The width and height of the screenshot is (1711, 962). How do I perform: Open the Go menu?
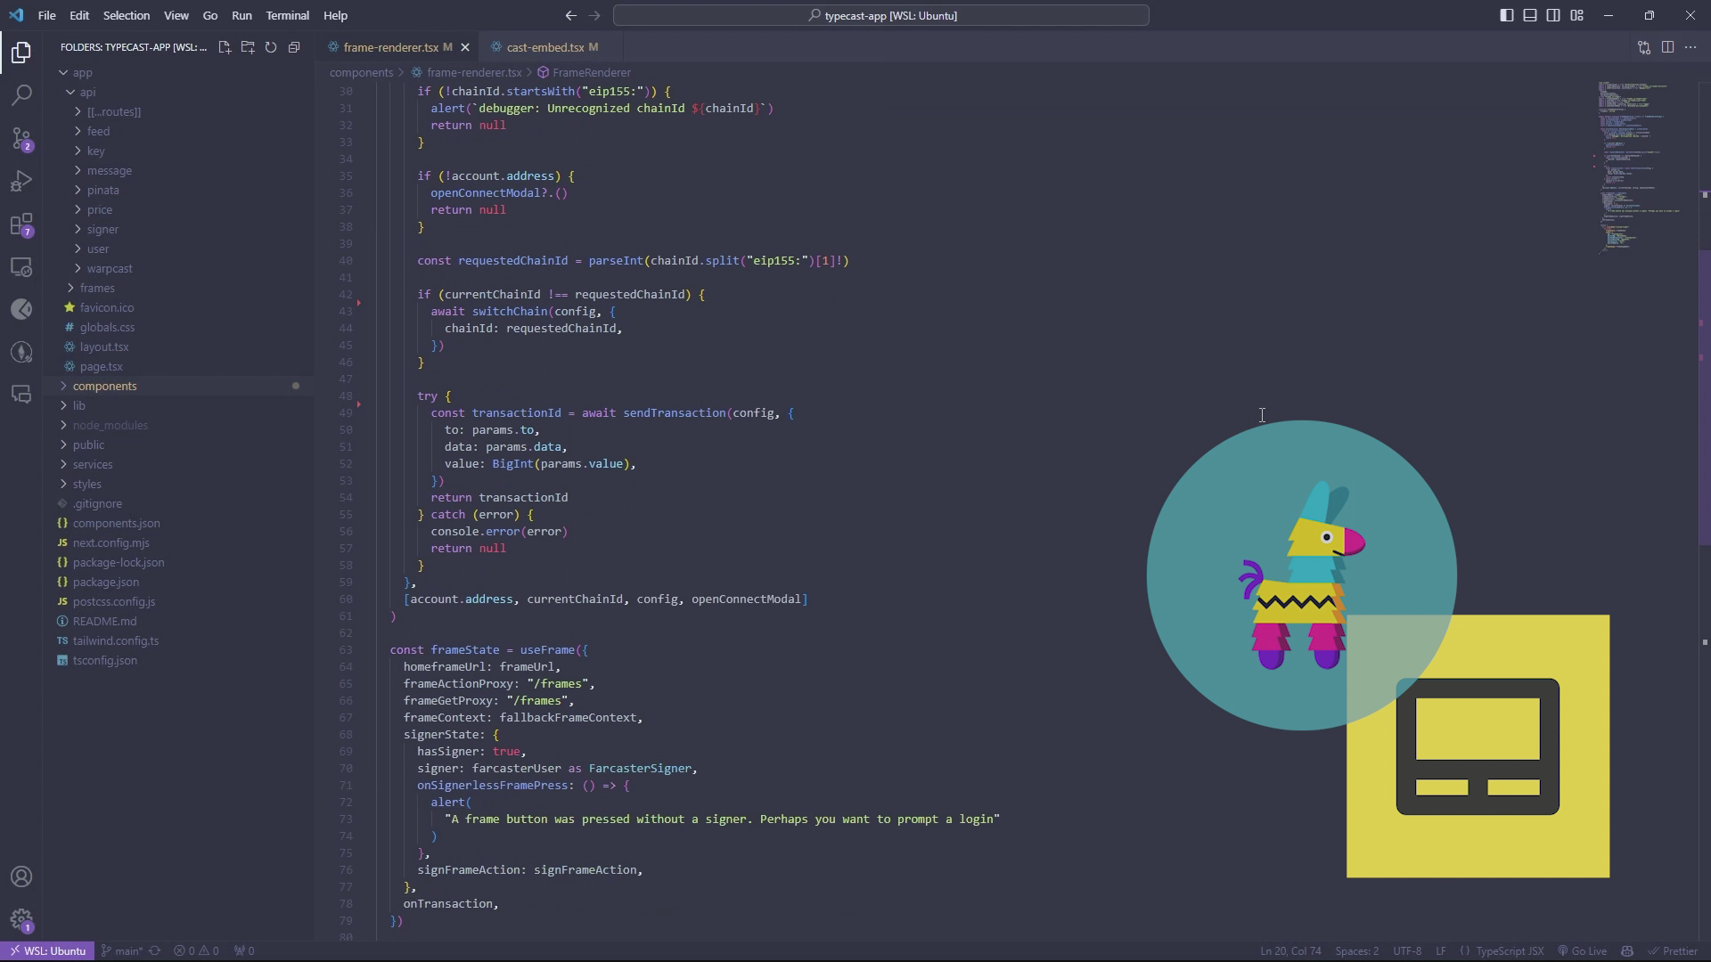click(210, 15)
